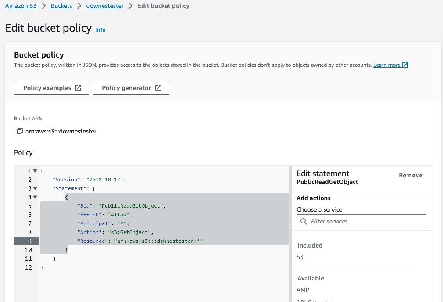
Task: Select S3 under Included services
Action: pos(300,257)
